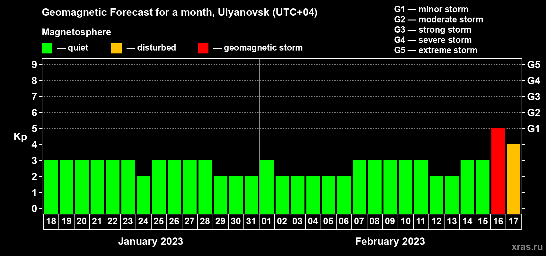Click date label 10 on the axis
Image resolution: width=546 pixels, height=256 pixels.
tap(406, 221)
